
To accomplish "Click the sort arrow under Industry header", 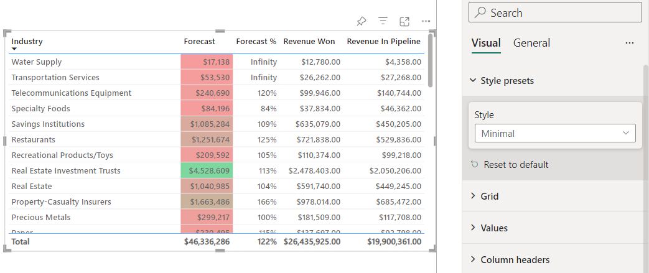I will point(14,49).
